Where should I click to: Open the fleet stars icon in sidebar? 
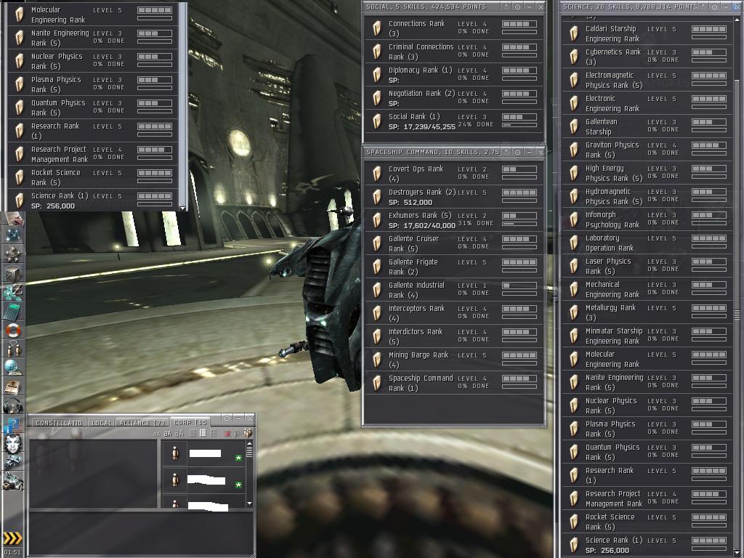pos(13,254)
